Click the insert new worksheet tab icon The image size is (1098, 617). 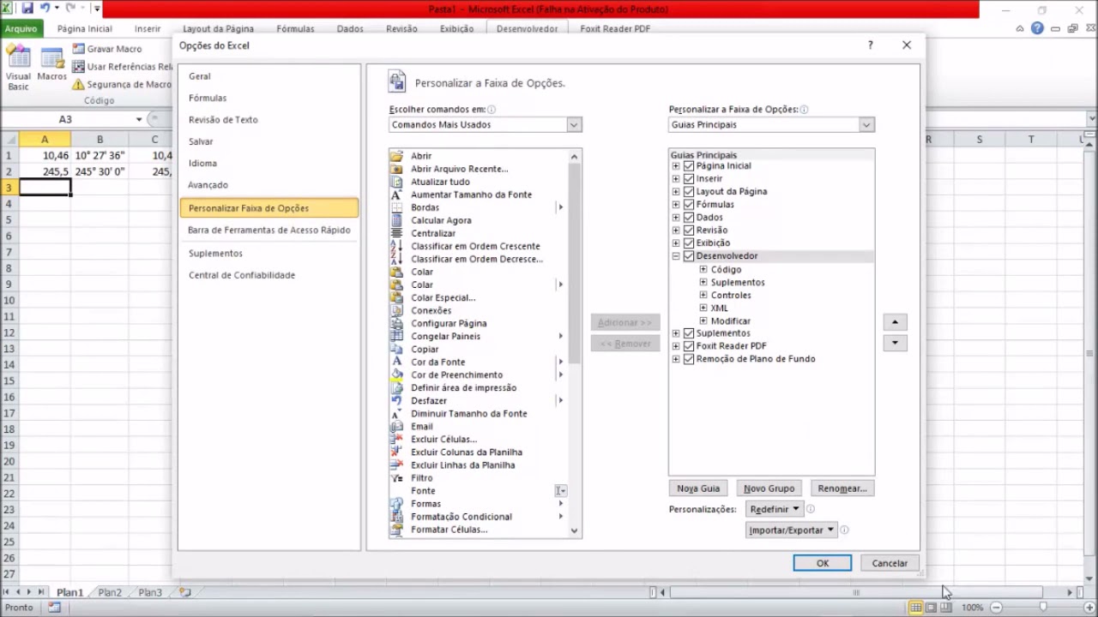184,592
